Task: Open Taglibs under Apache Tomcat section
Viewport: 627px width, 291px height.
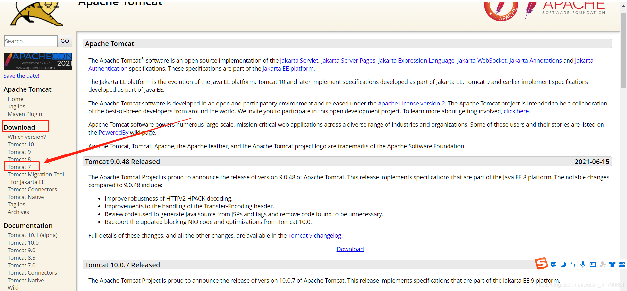Action: click(16, 106)
